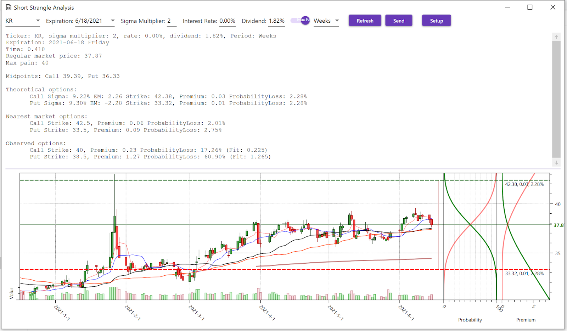Click the Premium axis label
567x331 pixels.
click(x=526, y=320)
